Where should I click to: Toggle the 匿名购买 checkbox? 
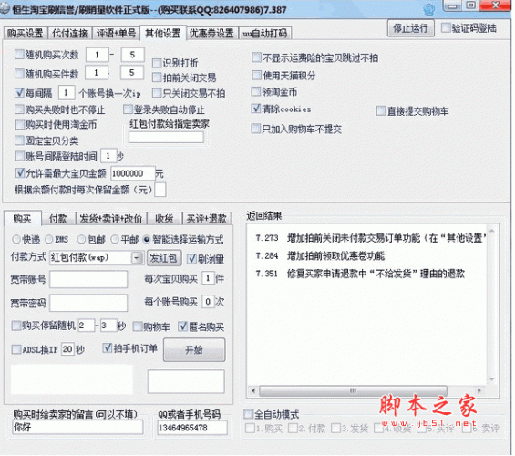pos(182,326)
